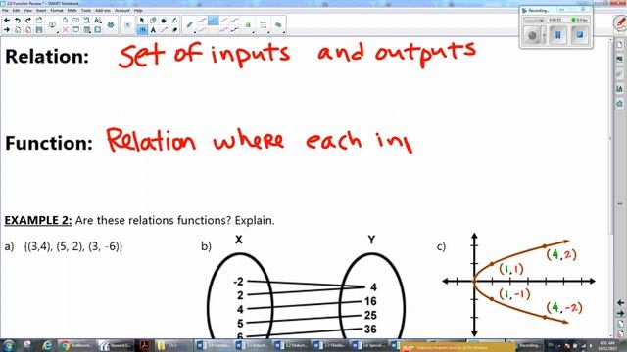Open the Edit menu
Image resolution: width=627 pixels, height=352 pixels.
click(x=16, y=11)
